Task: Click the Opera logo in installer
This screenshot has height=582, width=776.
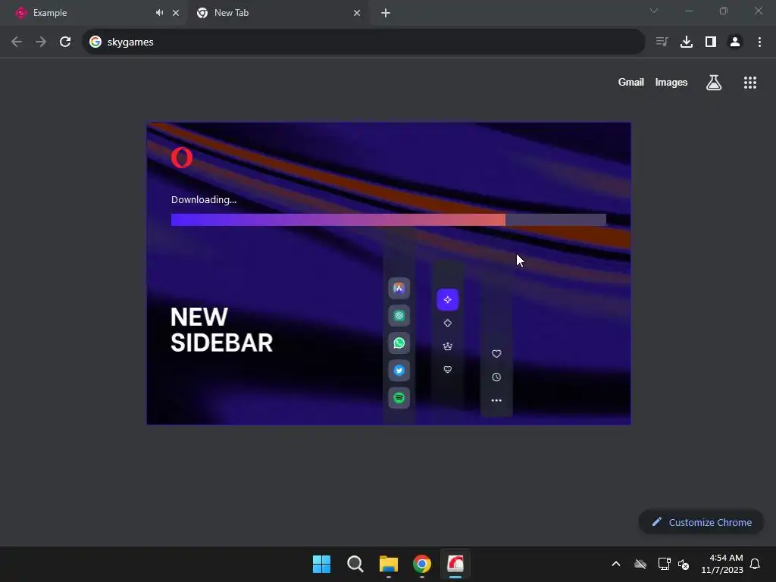Action: tap(182, 158)
